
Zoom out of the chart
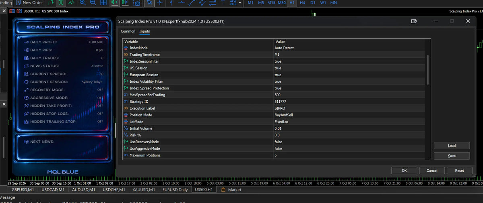(93, 2)
